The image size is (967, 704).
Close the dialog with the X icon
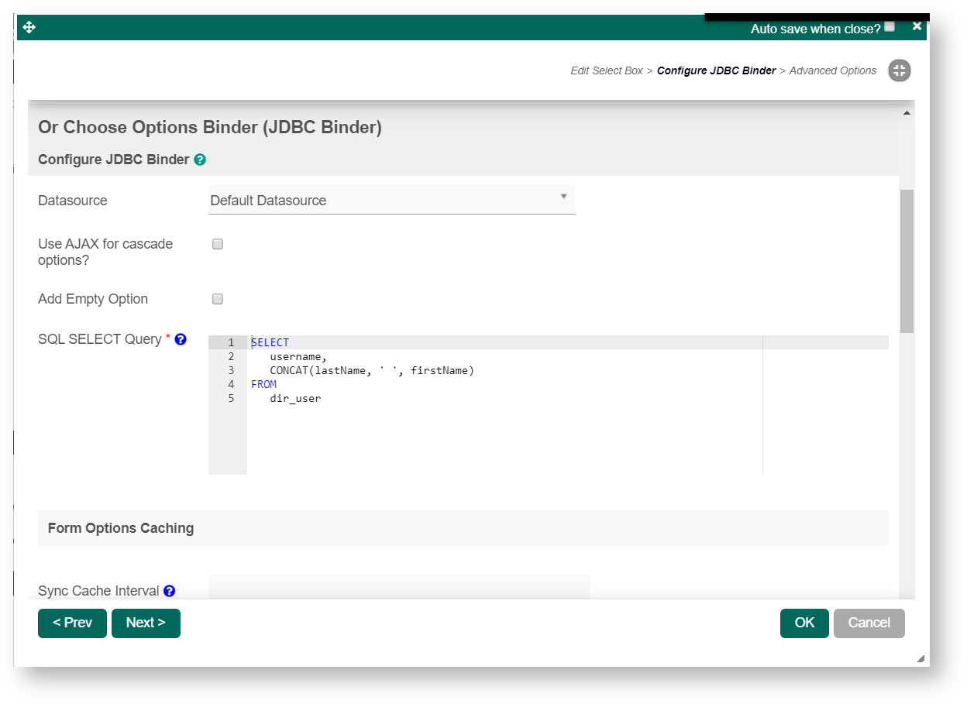917,26
